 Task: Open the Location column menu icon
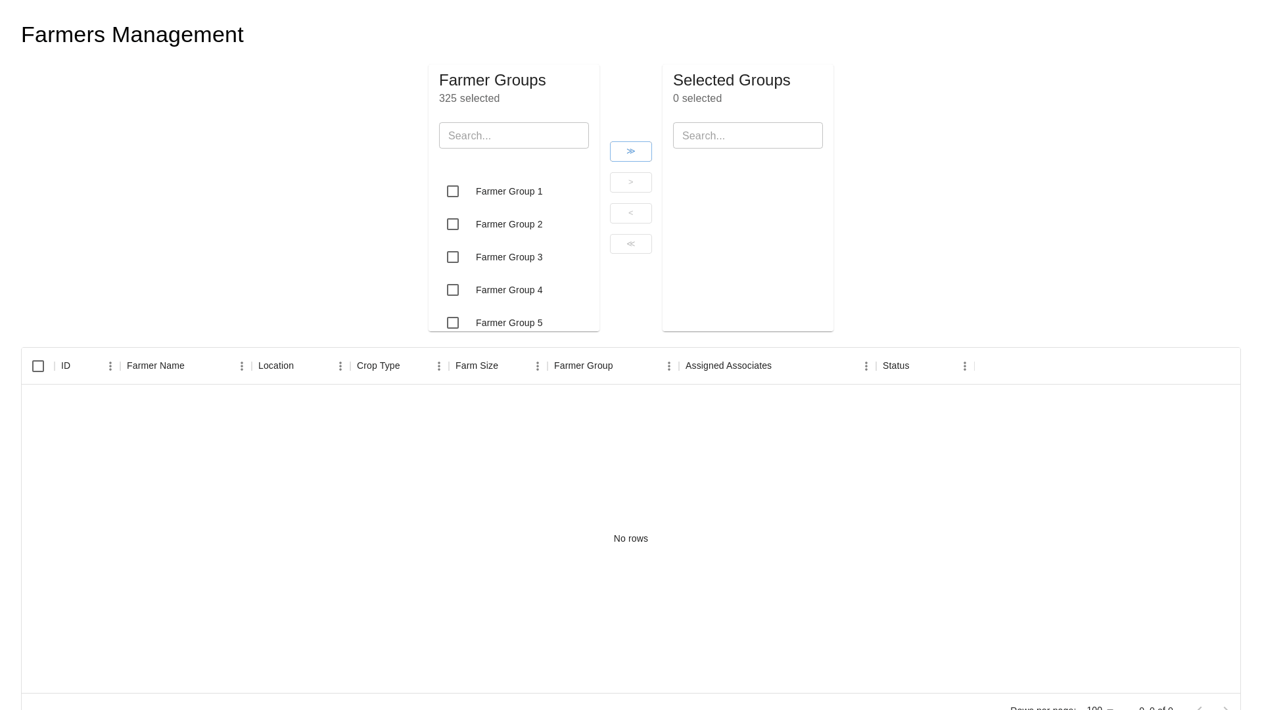coord(340,366)
